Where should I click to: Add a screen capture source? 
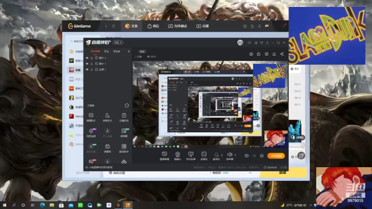click(165, 156)
